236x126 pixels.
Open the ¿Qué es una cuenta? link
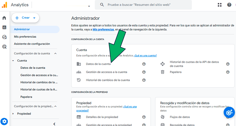145,56
